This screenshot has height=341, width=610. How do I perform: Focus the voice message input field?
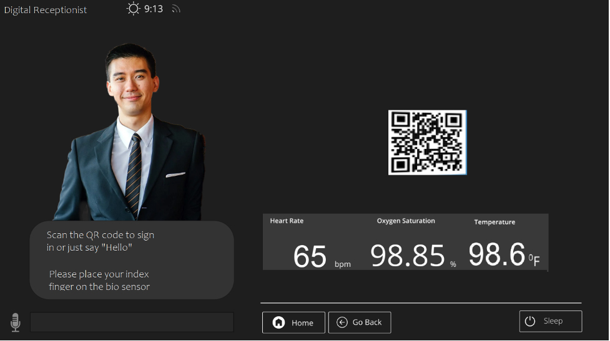(x=132, y=322)
